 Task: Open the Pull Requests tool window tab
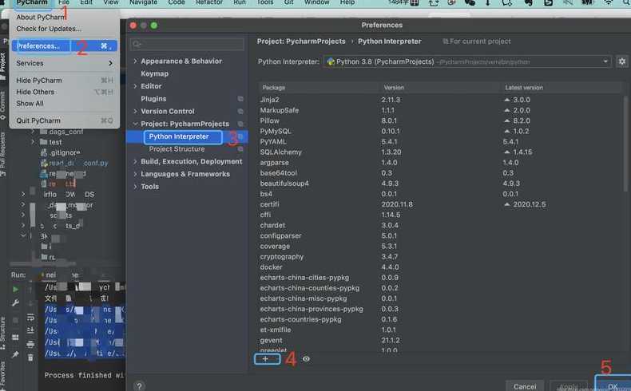[x=3, y=155]
